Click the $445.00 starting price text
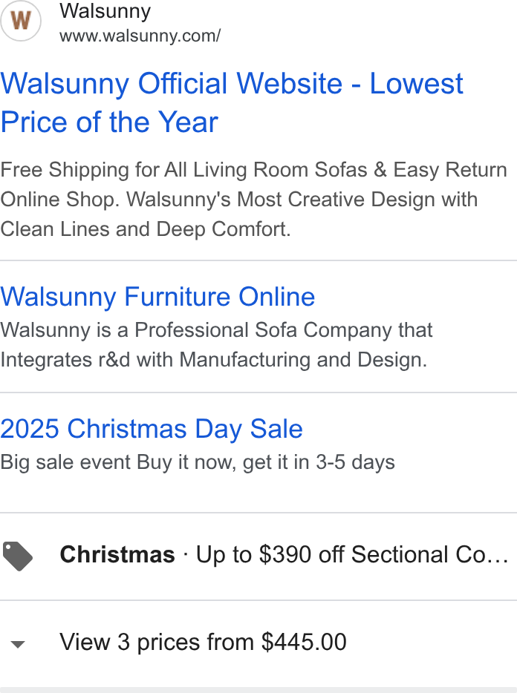 pos(304,642)
